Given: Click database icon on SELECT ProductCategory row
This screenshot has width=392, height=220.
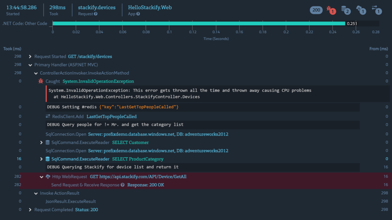Looking at the screenshot, I should coord(47,159).
